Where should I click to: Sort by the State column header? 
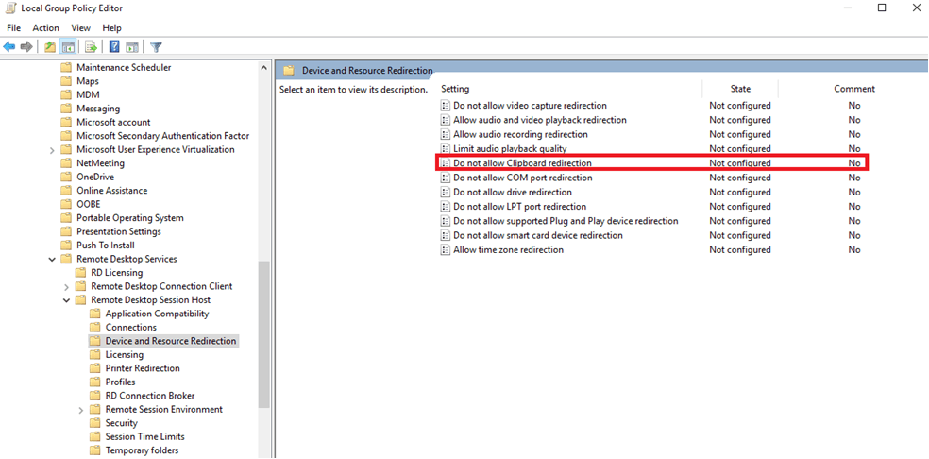(x=740, y=89)
